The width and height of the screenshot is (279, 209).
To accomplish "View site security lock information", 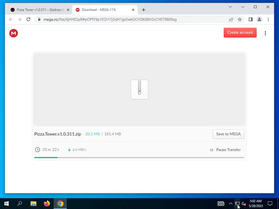I will point(39,19).
